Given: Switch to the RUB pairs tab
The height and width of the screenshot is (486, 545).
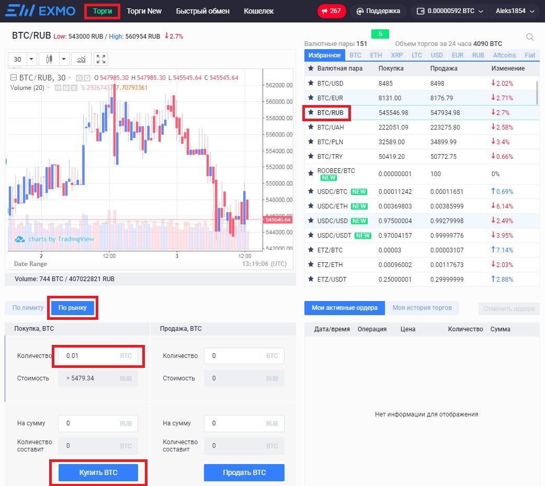Looking at the screenshot, I should 478,55.
